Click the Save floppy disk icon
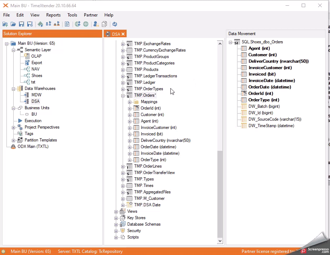Screen dimensions: 330x255 (x=22, y=24)
